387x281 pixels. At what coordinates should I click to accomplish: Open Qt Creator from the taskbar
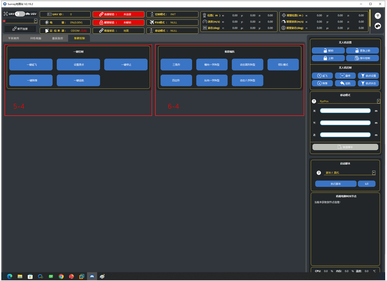tap(51, 276)
